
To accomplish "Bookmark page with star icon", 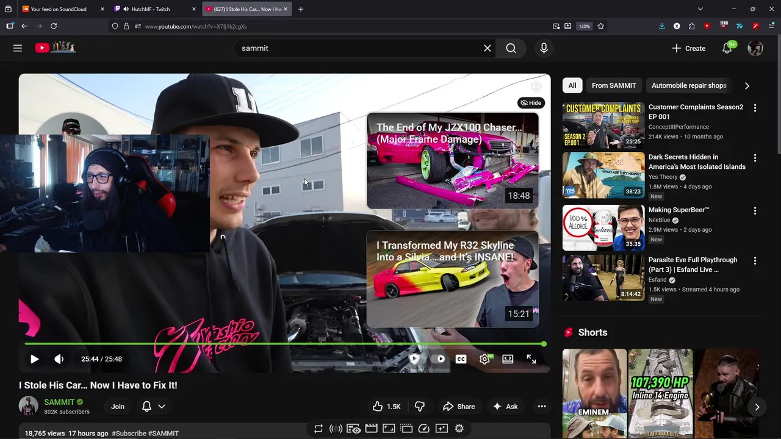I will tap(601, 26).
